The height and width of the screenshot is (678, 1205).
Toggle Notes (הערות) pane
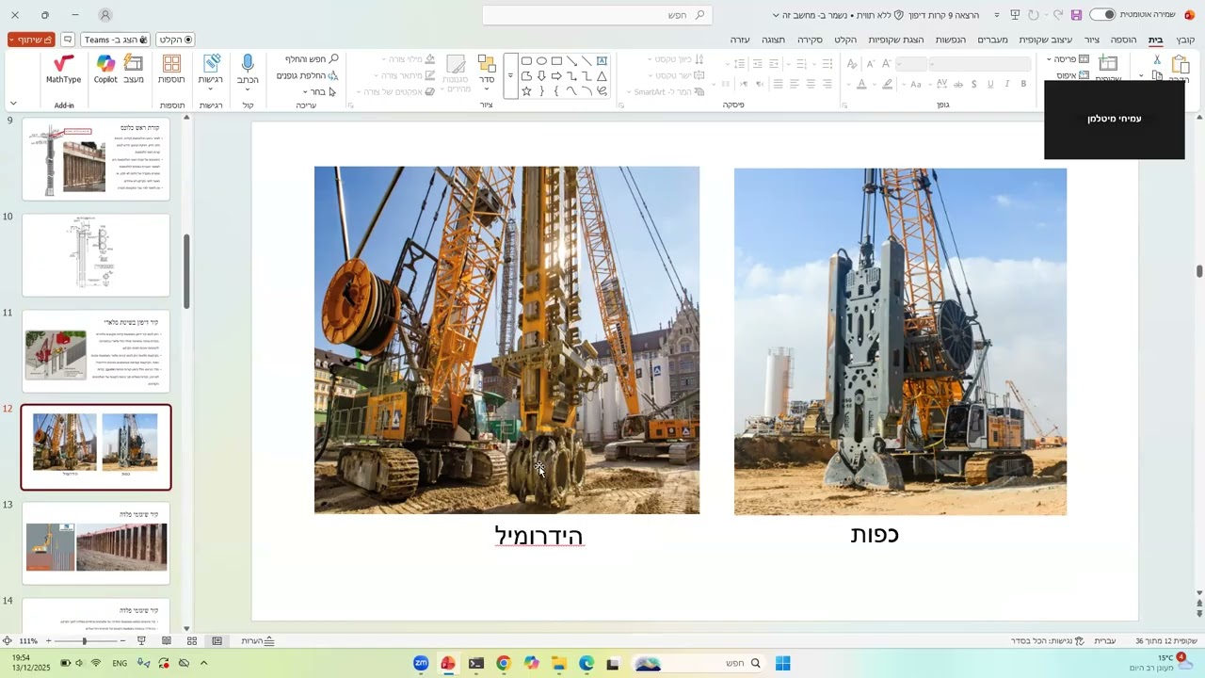point(257,641)
